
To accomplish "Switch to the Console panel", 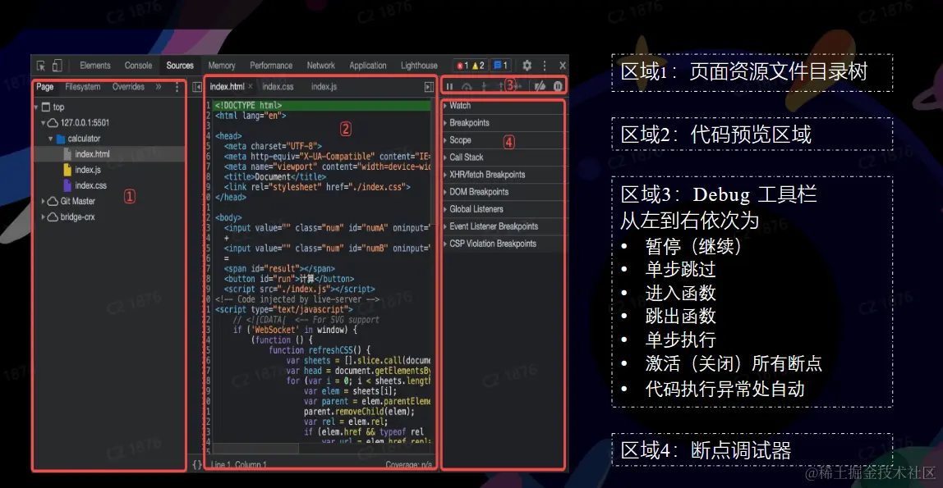I will click(x=138, y=66).
